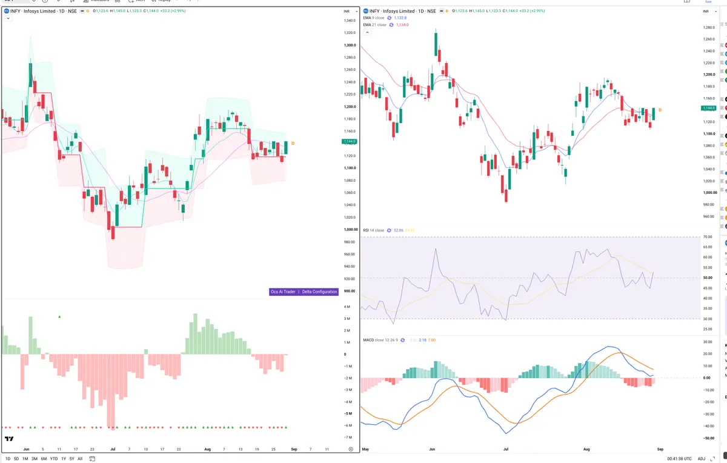Click the RSI value 52.86
This screenshot has height=463, width=727.
[x=399, y=230]
